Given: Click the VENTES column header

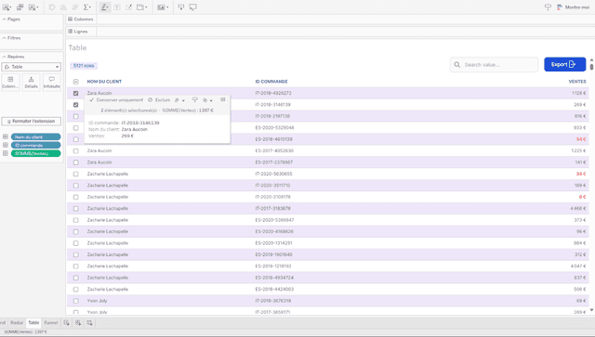Looking at the screenshot, I should pos(577,82).
